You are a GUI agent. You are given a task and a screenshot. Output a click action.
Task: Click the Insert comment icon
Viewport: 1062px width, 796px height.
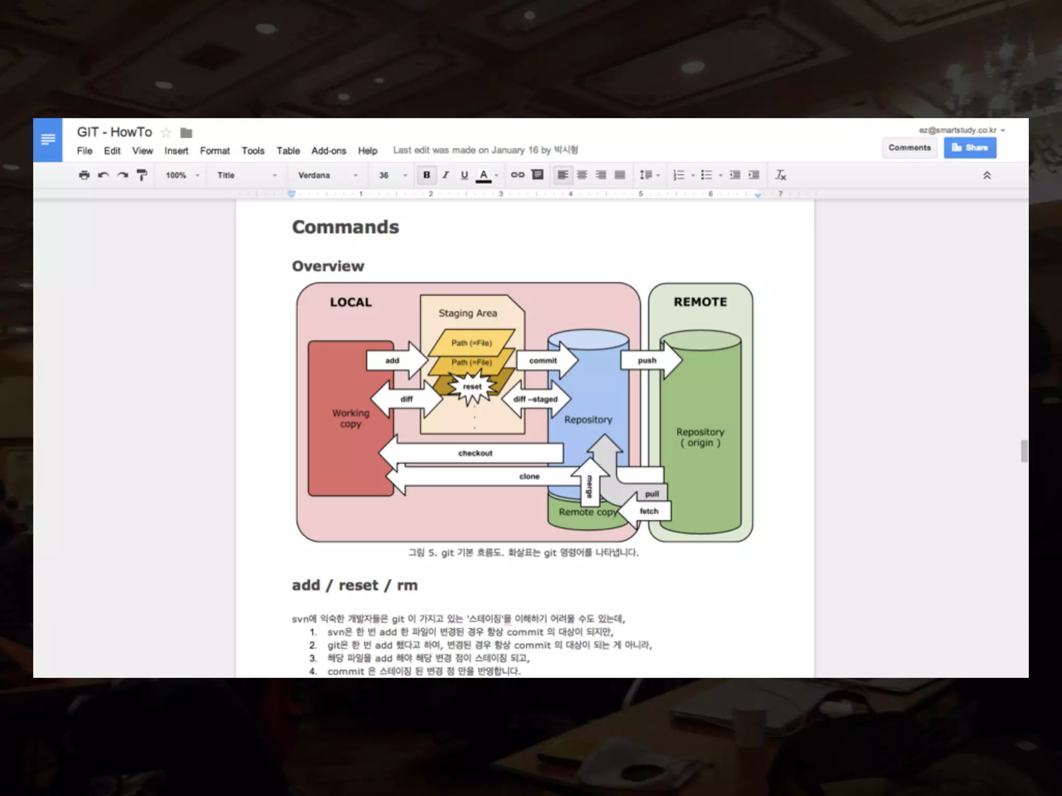point(538,175)
